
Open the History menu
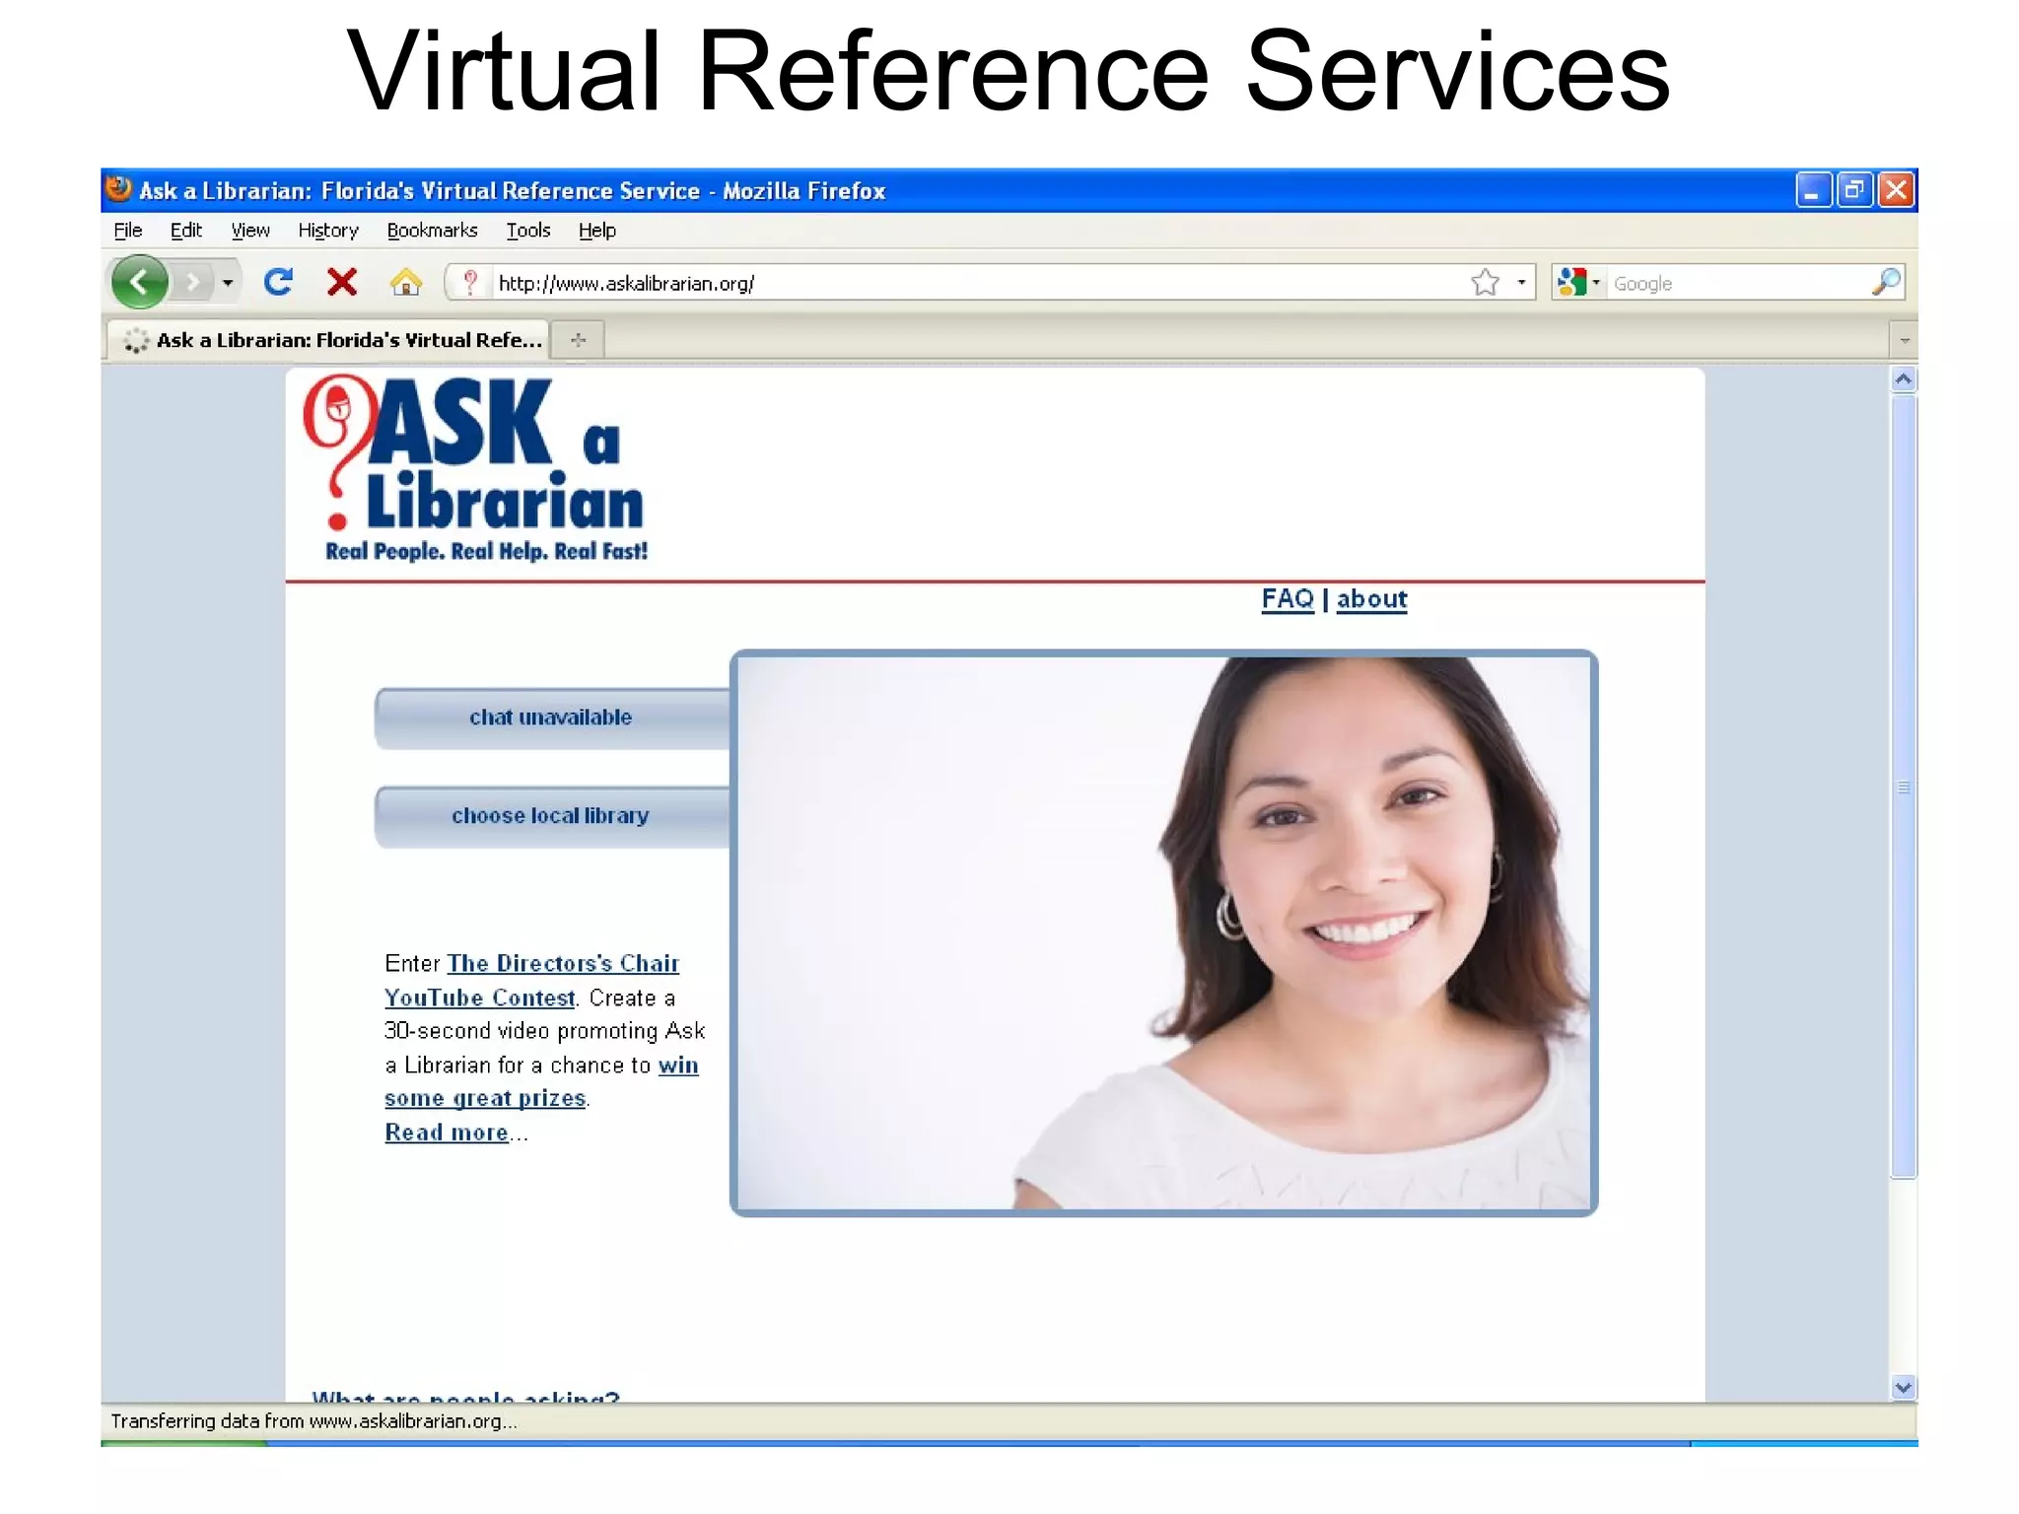pyautogui.click(x=328, y=231)
